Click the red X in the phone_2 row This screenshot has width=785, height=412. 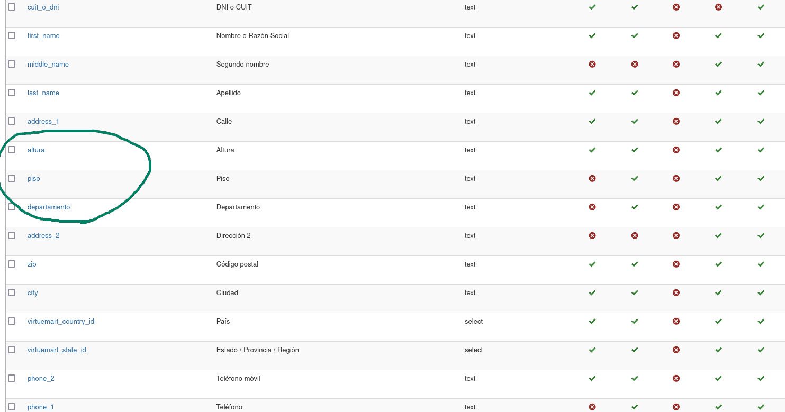[676, 378]
